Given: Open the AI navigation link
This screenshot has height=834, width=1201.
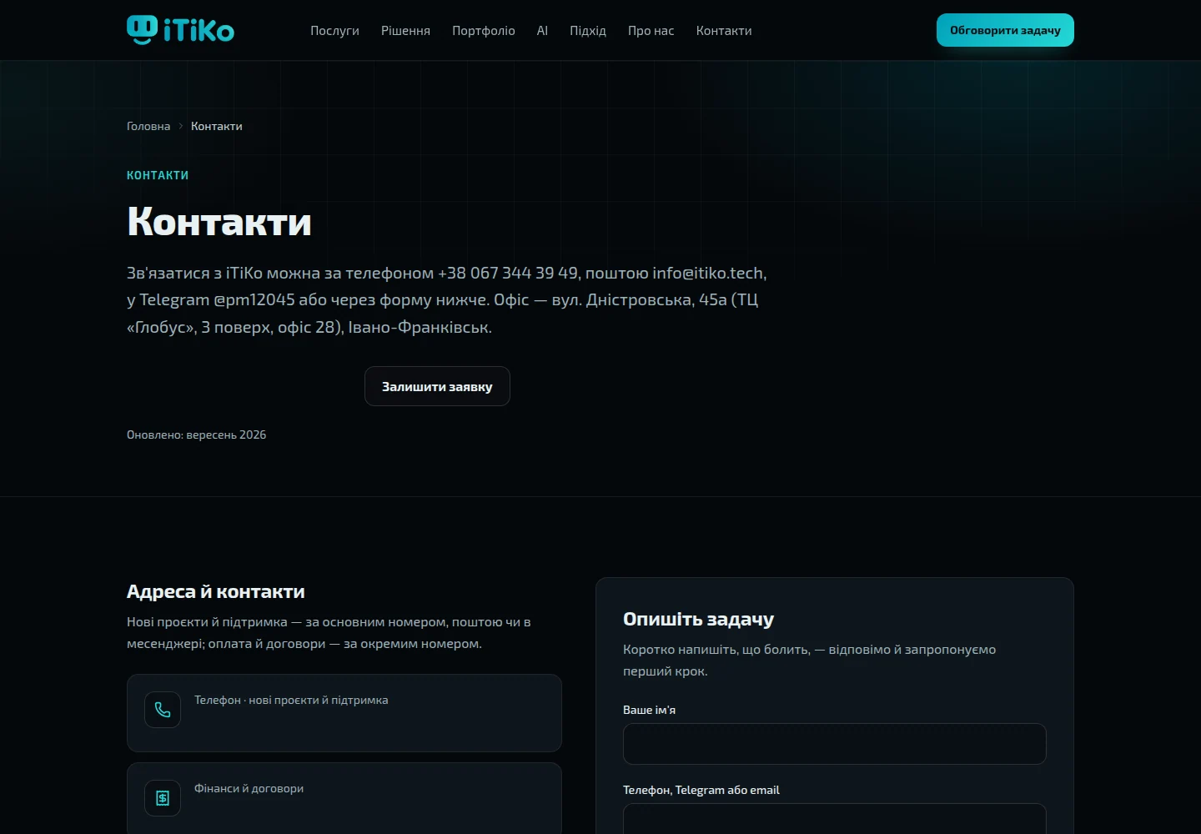Looking at the screenshot, I should click(542, 31).
